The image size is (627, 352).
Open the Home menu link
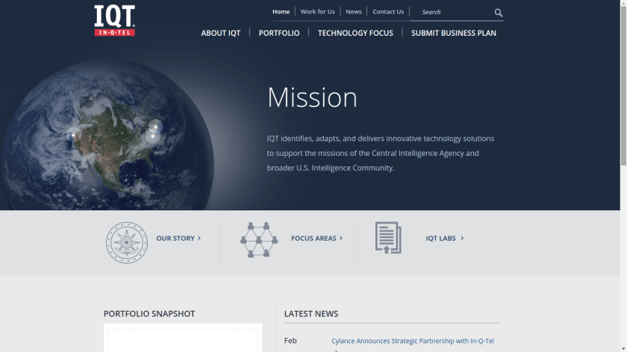click(x=281, y=12)
